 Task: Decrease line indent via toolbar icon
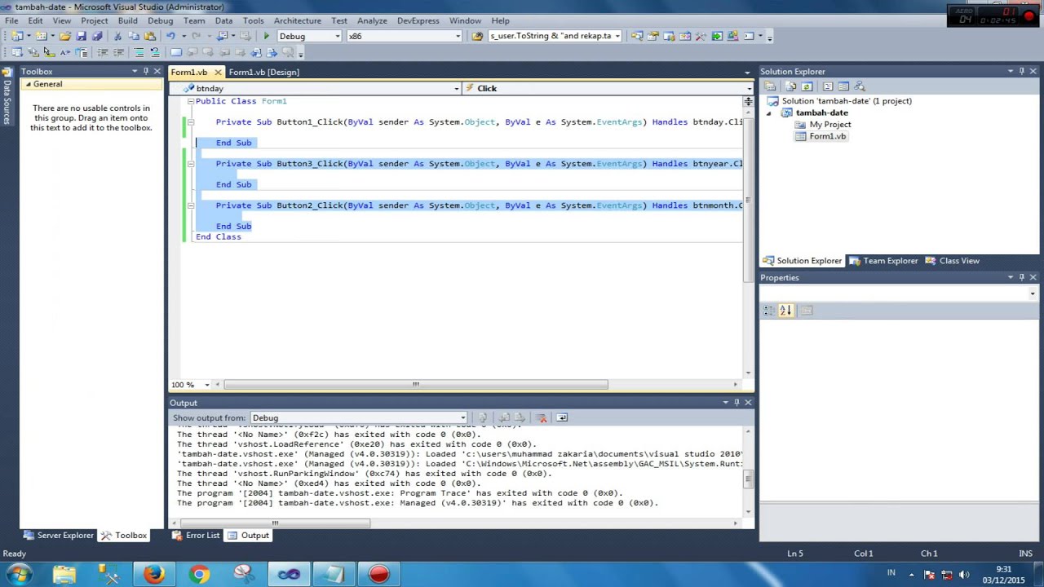103,52
